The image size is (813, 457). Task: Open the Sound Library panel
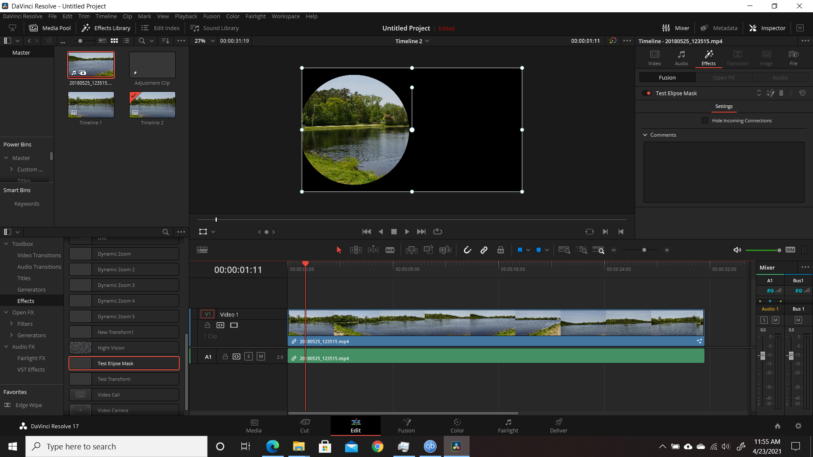[x=215, y=28]
